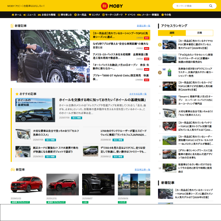Click the デリカD:5 article thumbnail

click(x=91, y=151)
